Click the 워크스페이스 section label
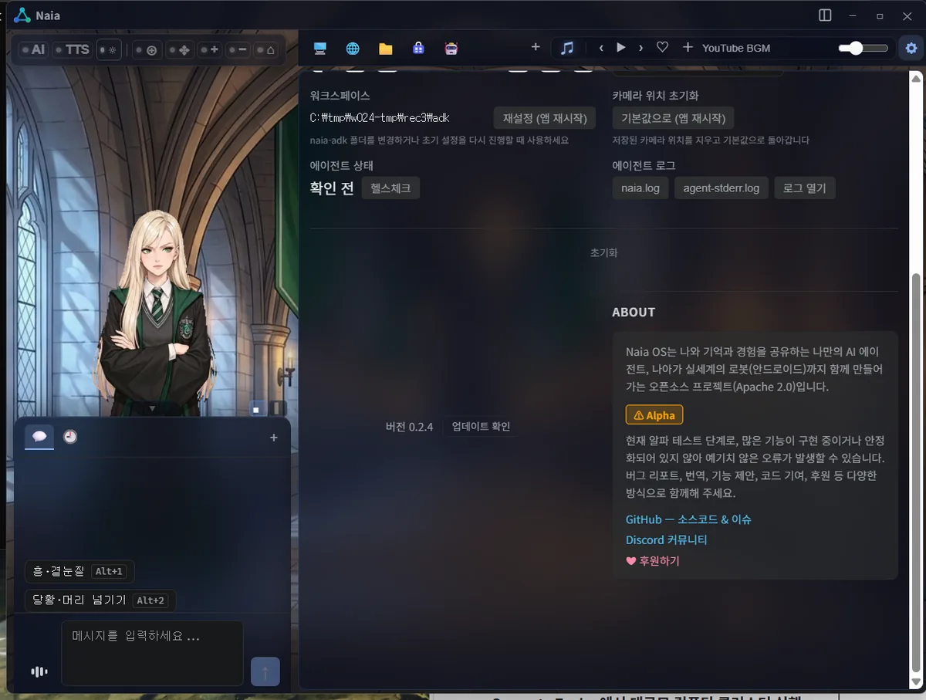This screenshot has width=926, height=700. [x=340, y=96]
